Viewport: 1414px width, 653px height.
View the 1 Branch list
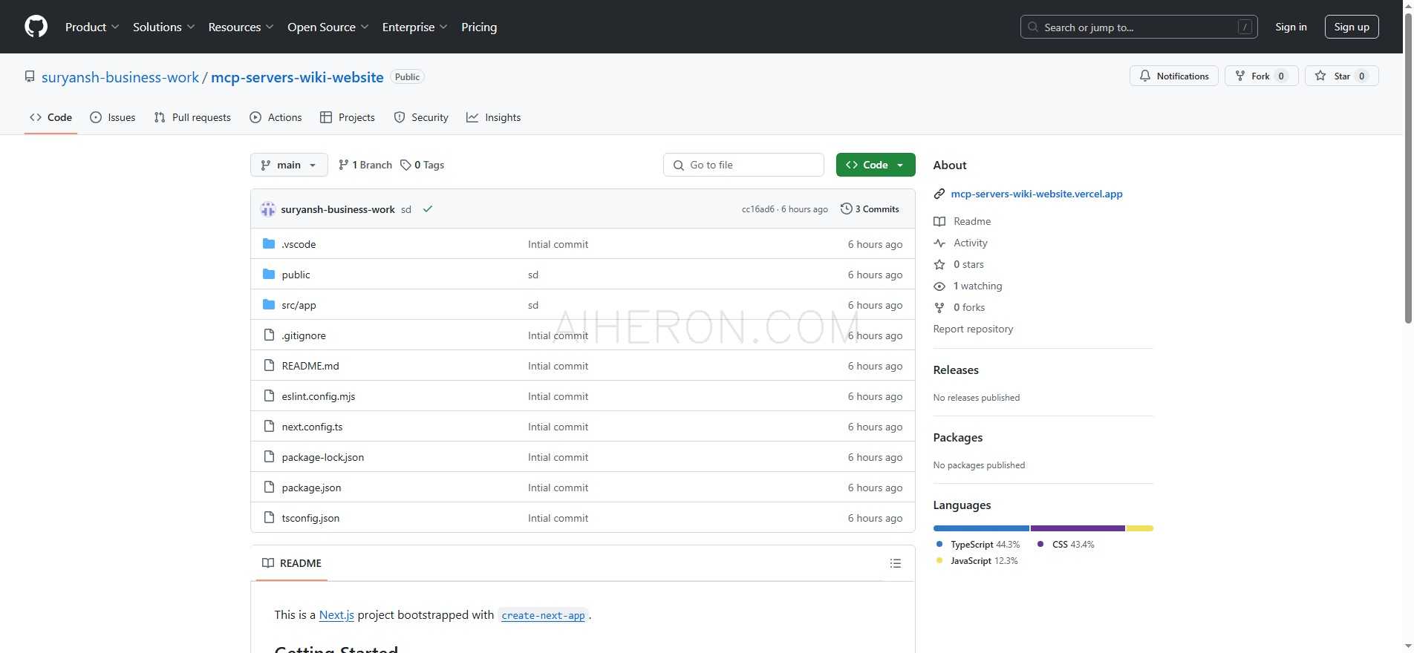[365, 165]
